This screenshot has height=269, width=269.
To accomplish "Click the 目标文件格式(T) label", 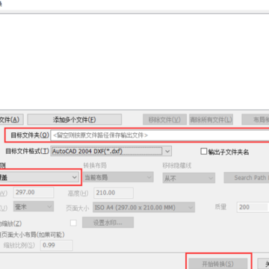I will tap(28, 151).
